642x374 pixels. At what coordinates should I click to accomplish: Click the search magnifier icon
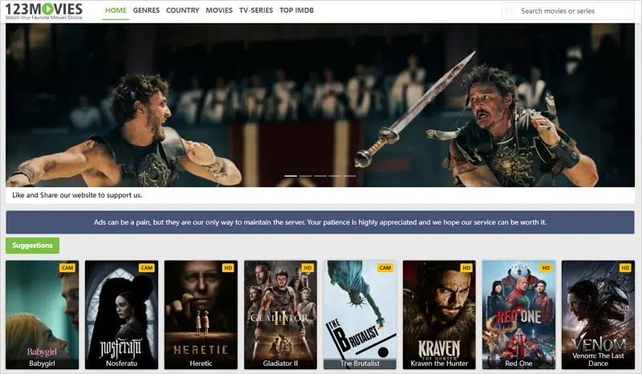coord(509,11)
